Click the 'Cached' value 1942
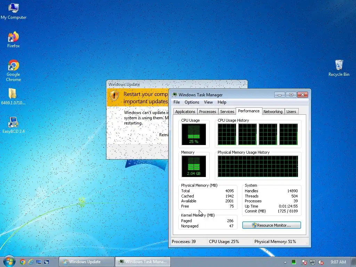Viewport: 356px width, 267px height. pyautogui.click(x=229, y=196)
